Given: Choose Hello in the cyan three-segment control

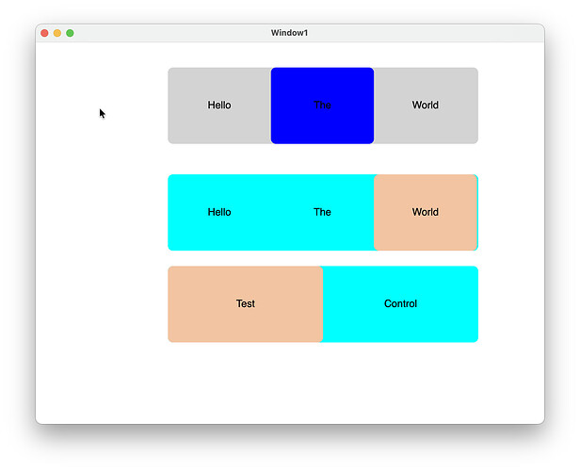Looking at the screenshot, I should [x=219, y=212].
